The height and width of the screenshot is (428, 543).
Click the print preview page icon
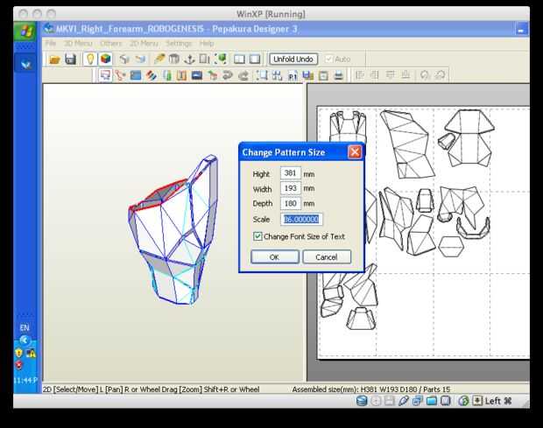pyautogui.click(x=323, y=75)
